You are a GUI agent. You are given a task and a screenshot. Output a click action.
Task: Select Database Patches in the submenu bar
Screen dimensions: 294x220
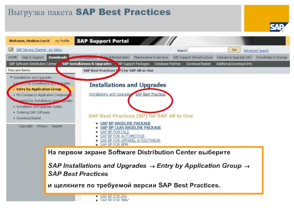click(x=168, y=64)
